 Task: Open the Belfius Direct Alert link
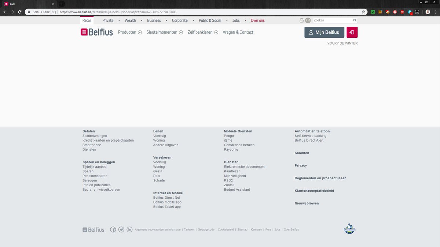[309, 141]
